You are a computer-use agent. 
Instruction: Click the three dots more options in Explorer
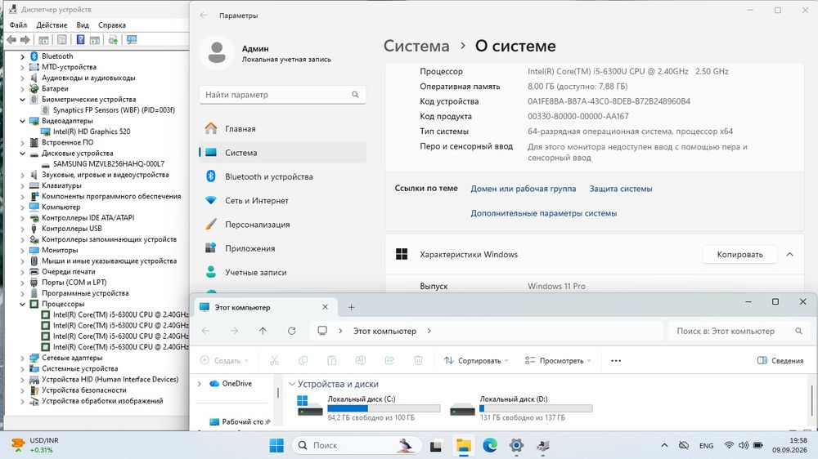tap(616, 360)
